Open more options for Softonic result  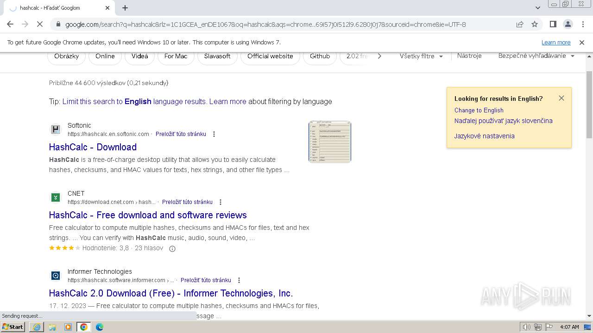[214, 134]
